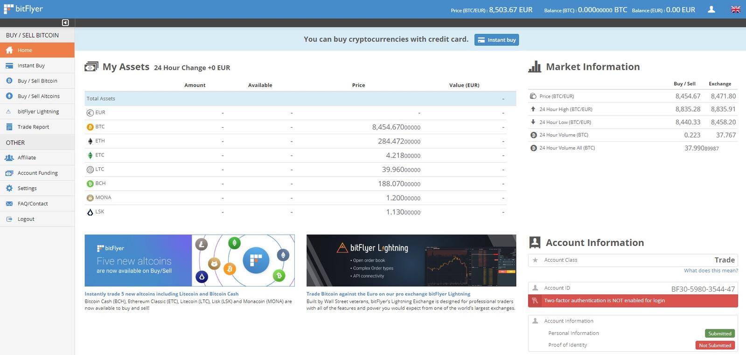Open Account Funding menu item
The image size is (746, 355).
coord(37,173)
